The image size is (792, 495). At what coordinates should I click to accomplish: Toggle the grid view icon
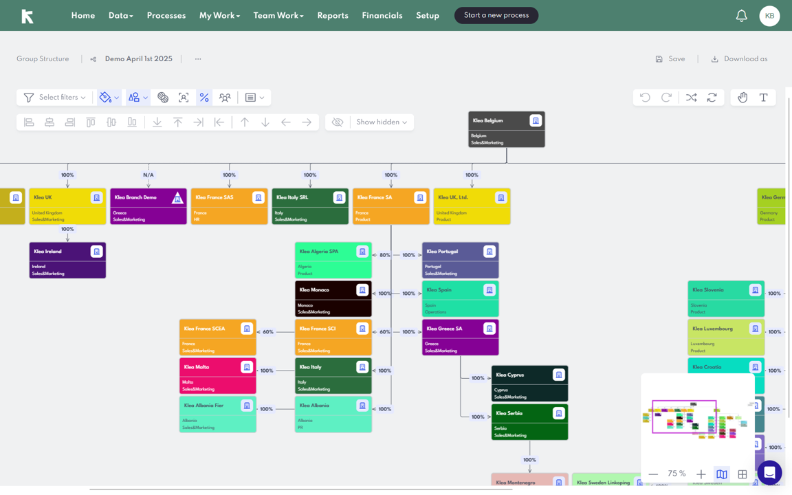[x=742, y=474]
